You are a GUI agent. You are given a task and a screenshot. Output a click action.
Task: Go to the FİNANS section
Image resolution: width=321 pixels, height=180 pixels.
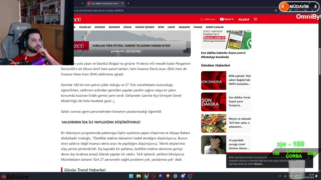click(x=198, y=27)
